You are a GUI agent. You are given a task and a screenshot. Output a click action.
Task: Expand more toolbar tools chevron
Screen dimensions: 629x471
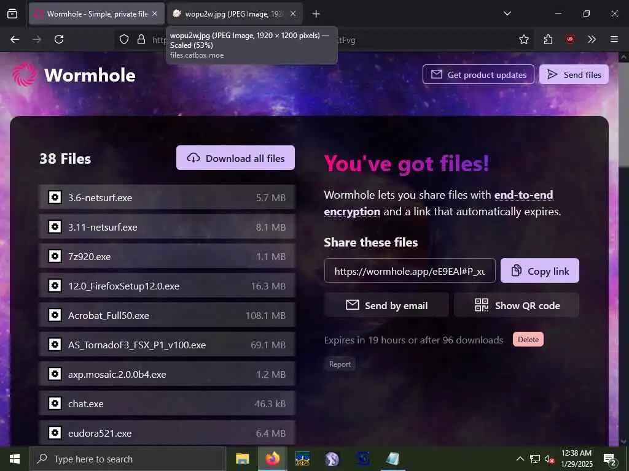[592, 39]
